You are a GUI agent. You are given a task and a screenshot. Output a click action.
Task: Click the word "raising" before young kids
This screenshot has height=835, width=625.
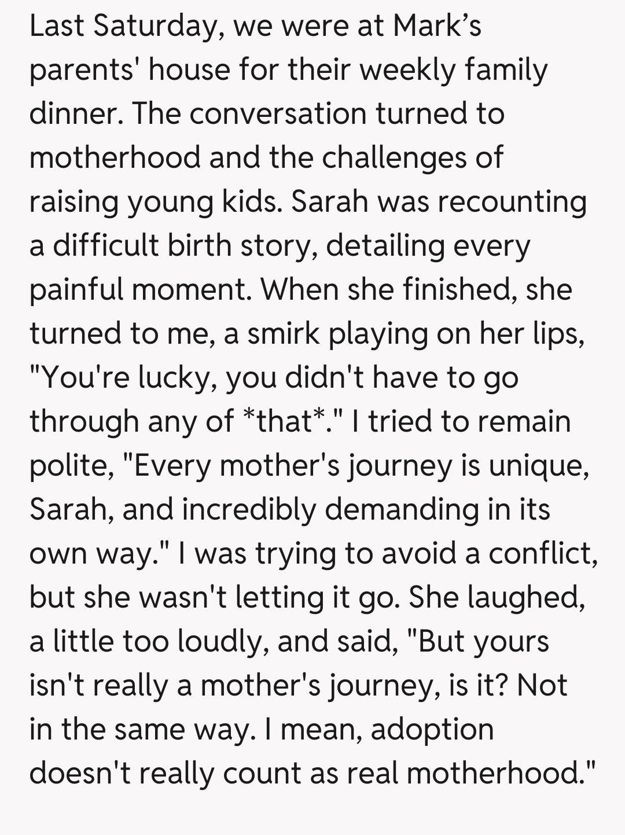[73, 201]
